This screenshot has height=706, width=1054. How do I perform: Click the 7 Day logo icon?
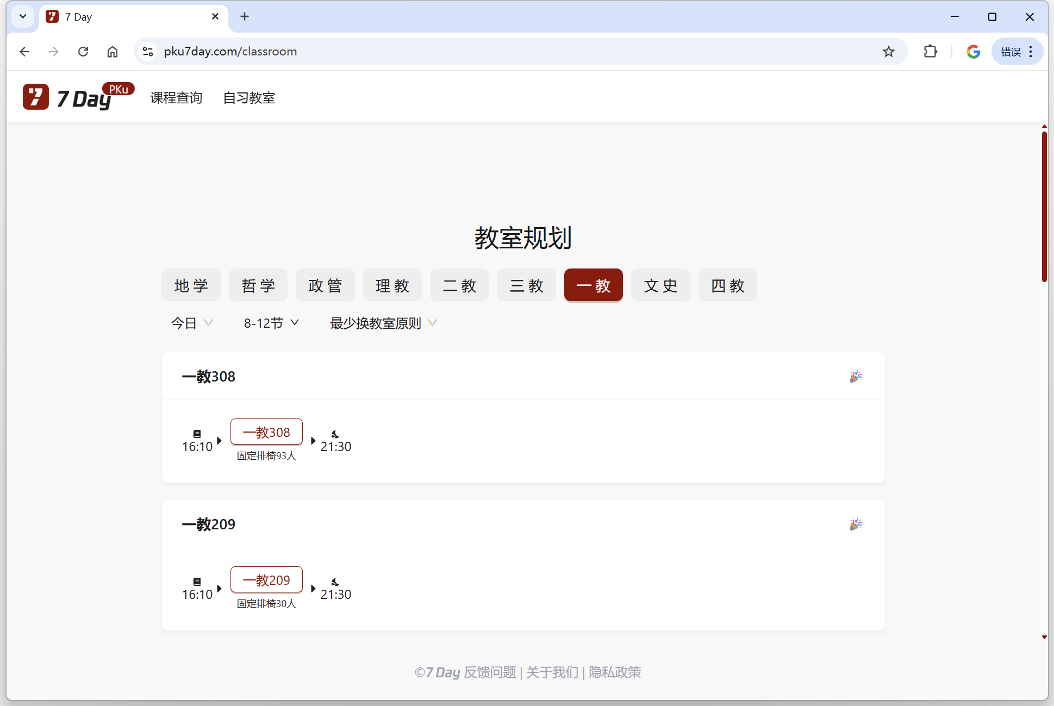(x=36, y=97)
